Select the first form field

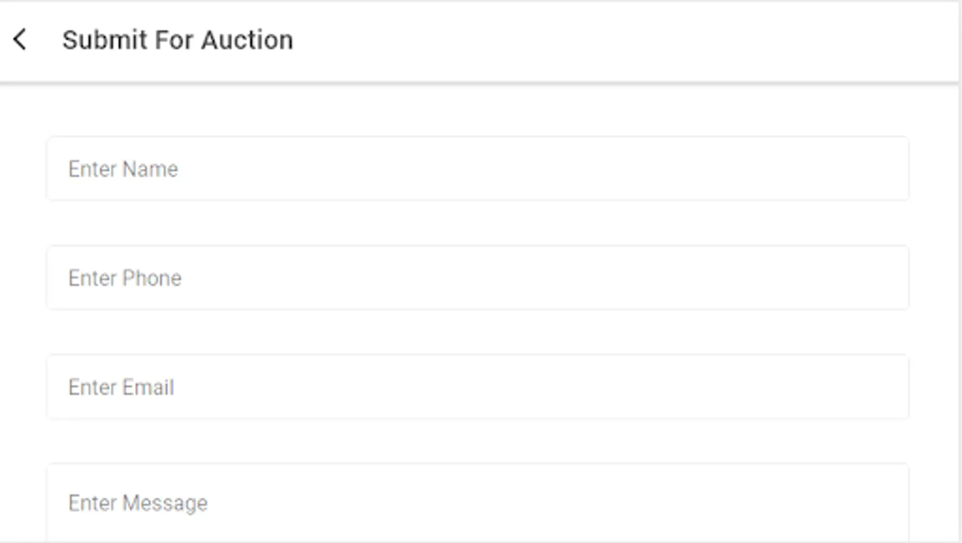click(477, 169)
